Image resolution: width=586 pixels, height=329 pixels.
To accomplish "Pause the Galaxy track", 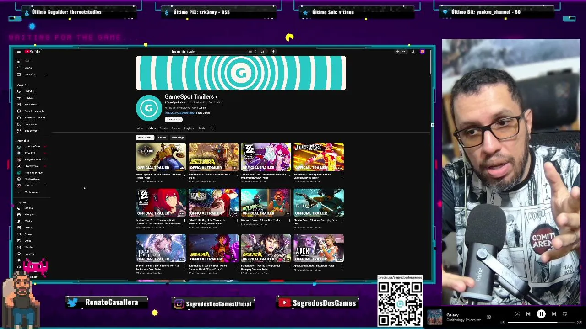I will tap(541, 314).
